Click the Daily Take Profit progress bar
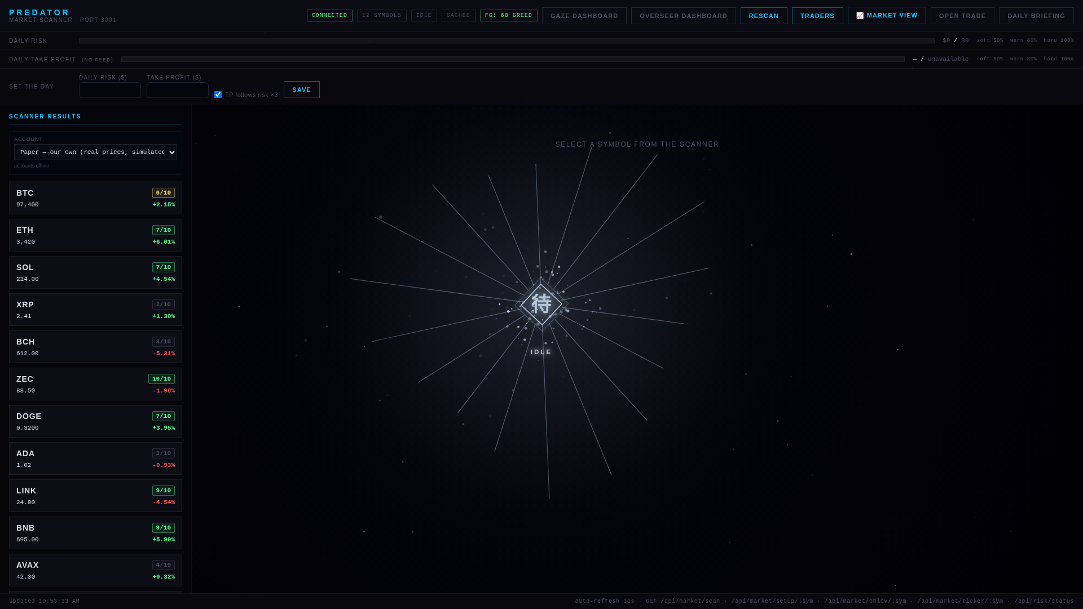This screenshot has width=1083, height=609. pos(513,59)
